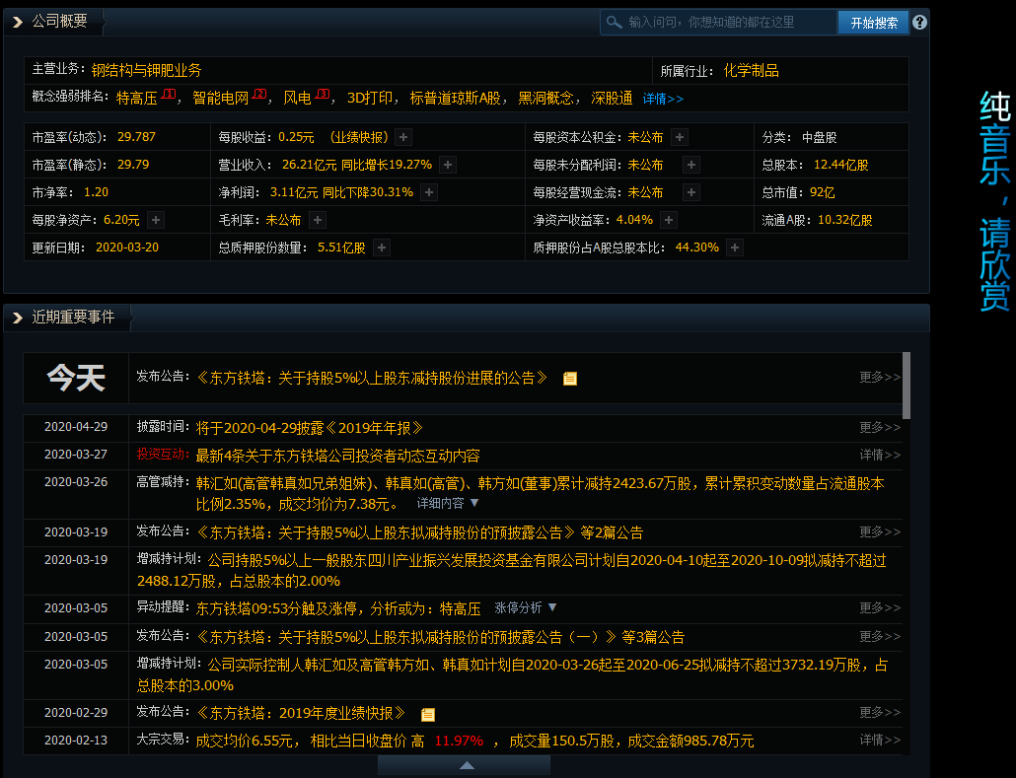Expand the plus next to 每股收益
This screenshot has height=778, width=1016.
coord(403,137)
